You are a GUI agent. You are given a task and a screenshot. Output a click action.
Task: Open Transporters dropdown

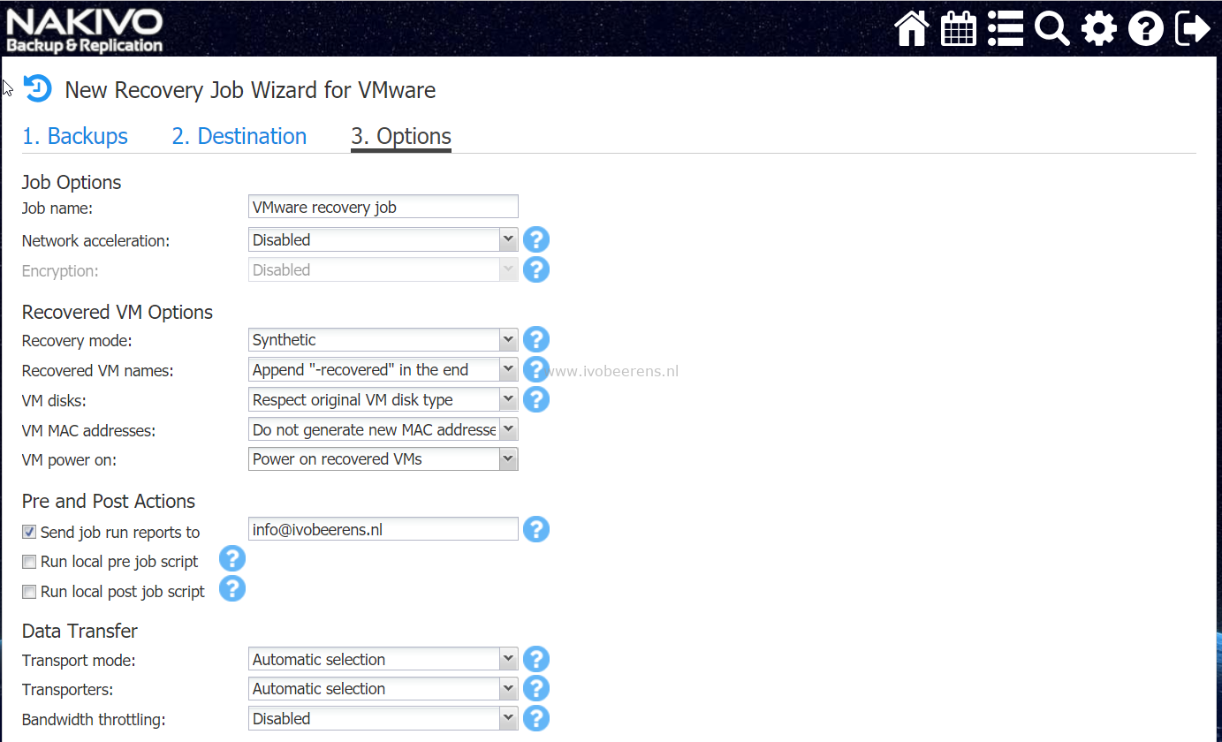tap(383, 688)
